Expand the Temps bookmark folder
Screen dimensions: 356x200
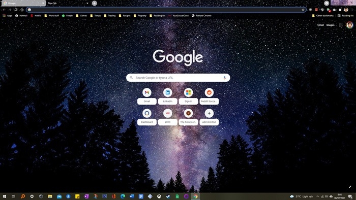[x=96, y=16]
